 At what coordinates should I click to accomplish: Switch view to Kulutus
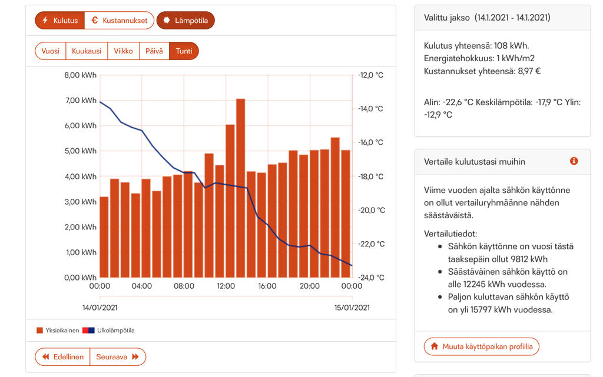tap(60, 21)
